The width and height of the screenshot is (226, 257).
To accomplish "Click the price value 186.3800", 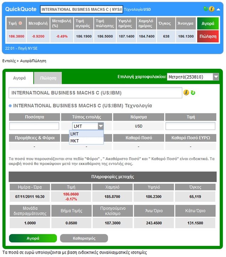I will 16,36.
